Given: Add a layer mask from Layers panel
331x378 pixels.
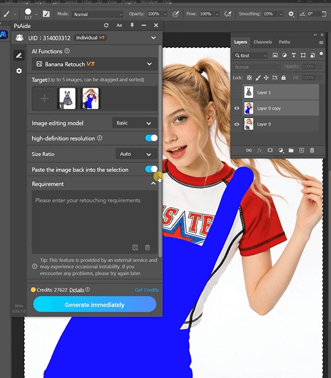Looking at the screenshot, I should point(270,150).
